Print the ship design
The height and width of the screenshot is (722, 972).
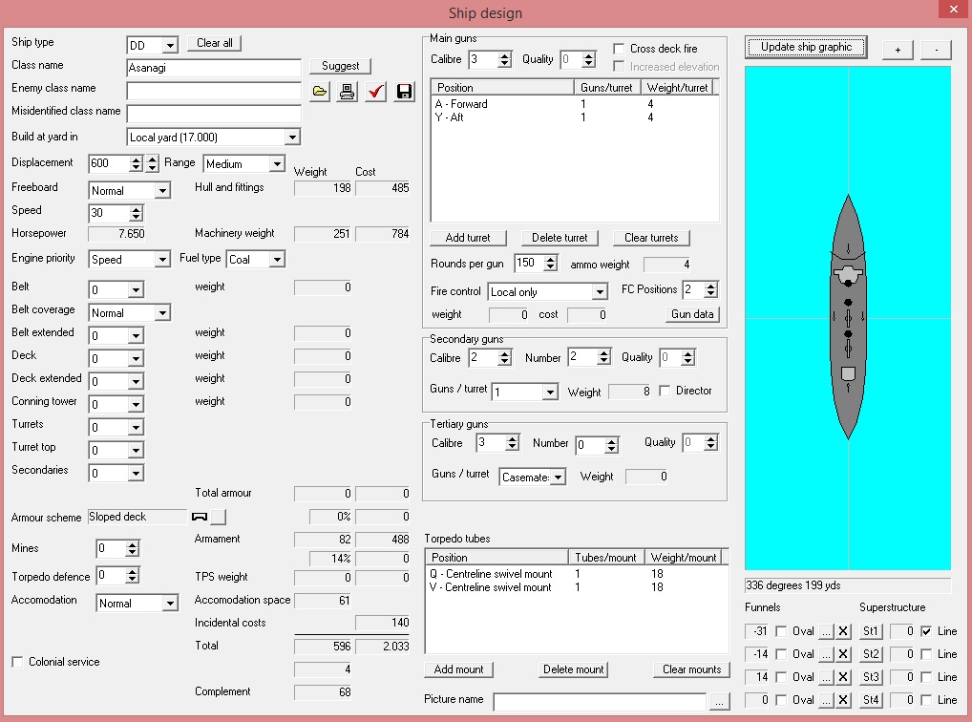[x=348, y=92]
